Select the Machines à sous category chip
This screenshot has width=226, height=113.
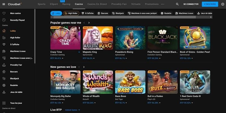[184, 13]
